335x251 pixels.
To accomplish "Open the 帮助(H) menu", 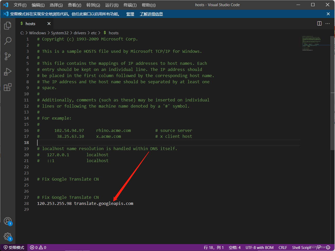I will click(148, 5).
